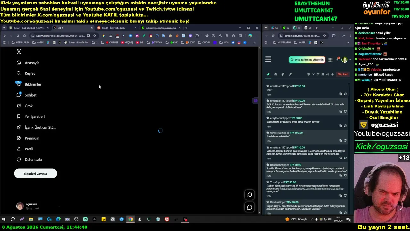Screen dimensions: 410x231
Task: Select the megaphone tab in Streamlabs
Action: (283, 74)
